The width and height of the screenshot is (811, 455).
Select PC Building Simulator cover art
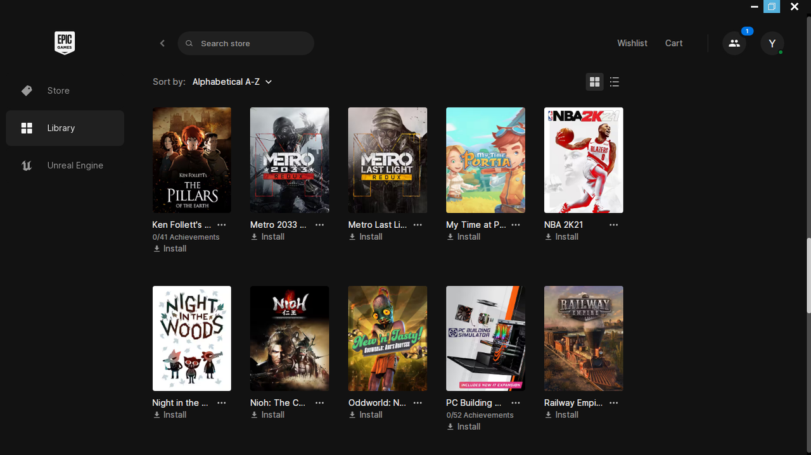(485, 339)
